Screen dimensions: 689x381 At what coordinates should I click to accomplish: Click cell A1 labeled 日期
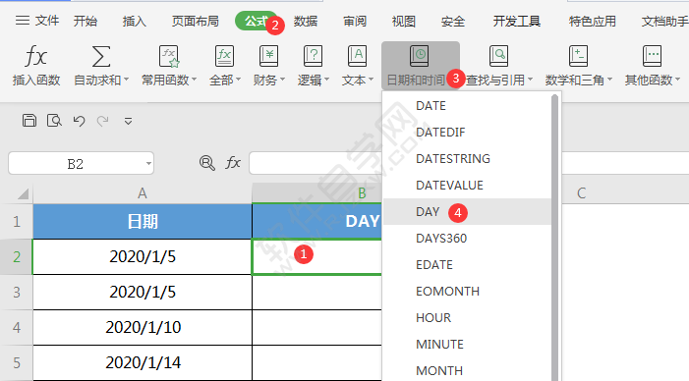click(143, 221)
